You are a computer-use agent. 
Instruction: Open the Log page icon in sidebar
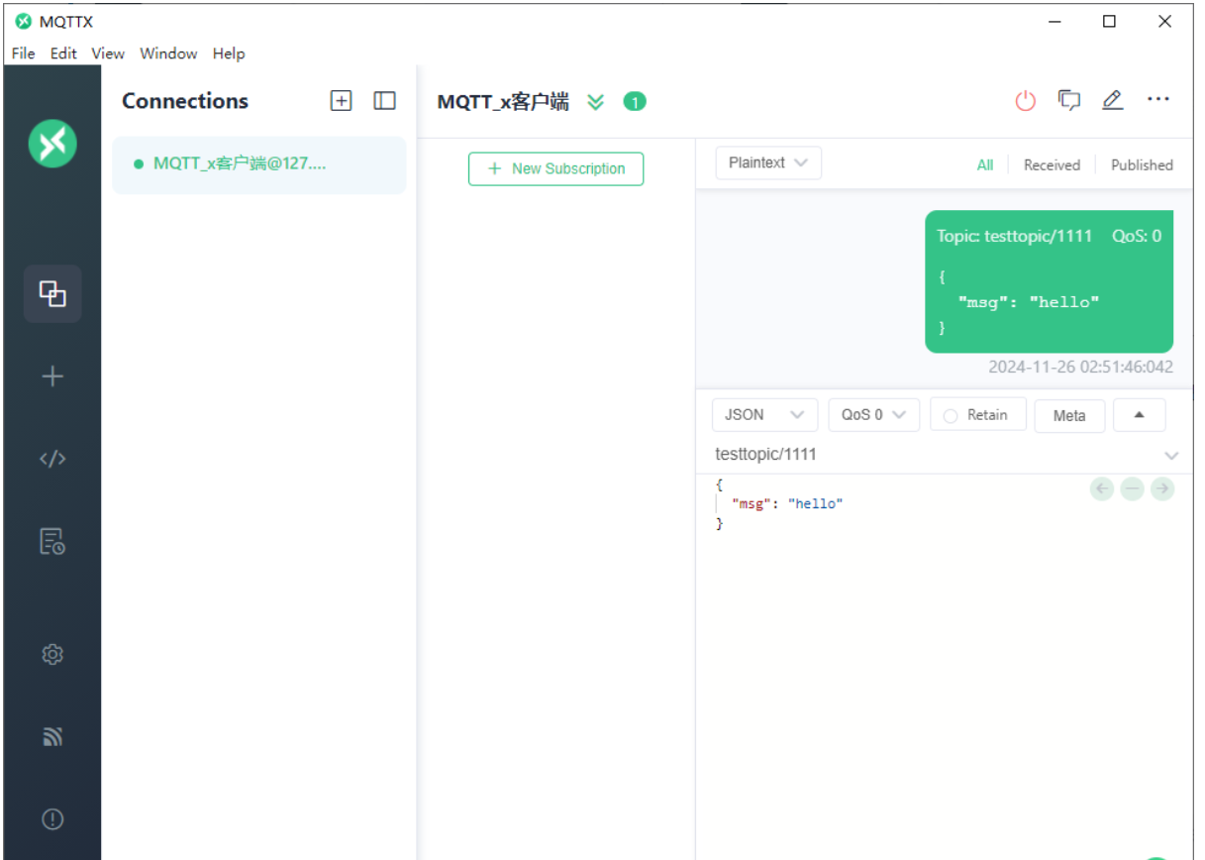point(52,542)
